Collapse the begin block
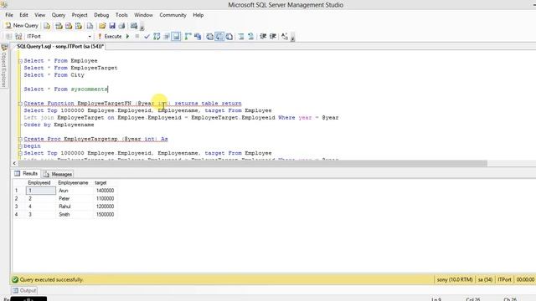 [x=20, y=146]
